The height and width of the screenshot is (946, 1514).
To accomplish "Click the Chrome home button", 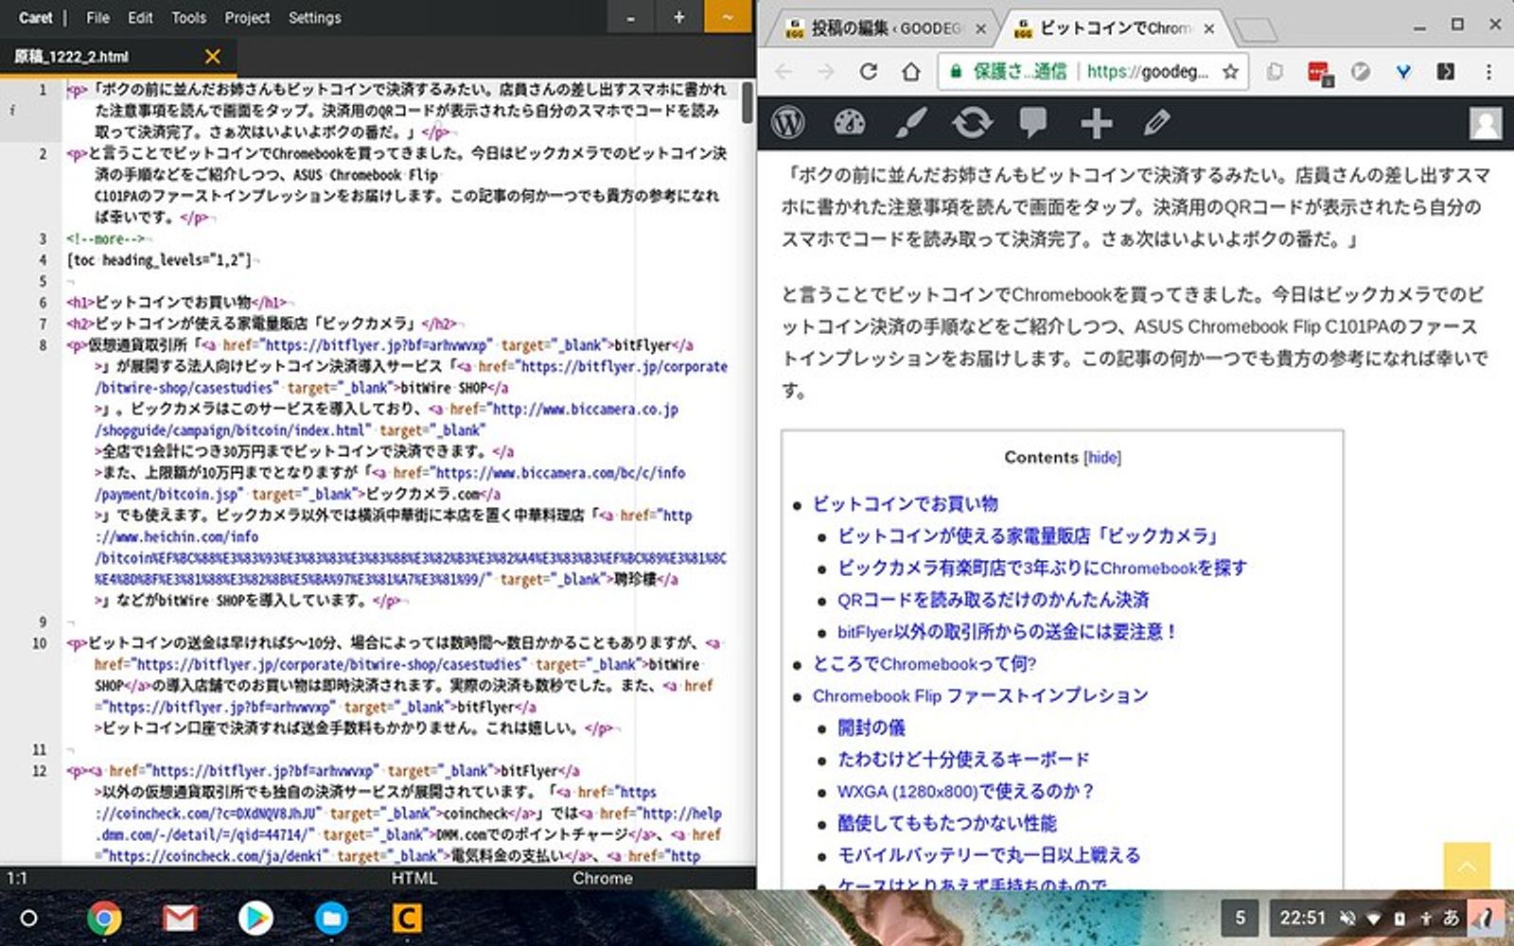I will click(x=910, y=71).
